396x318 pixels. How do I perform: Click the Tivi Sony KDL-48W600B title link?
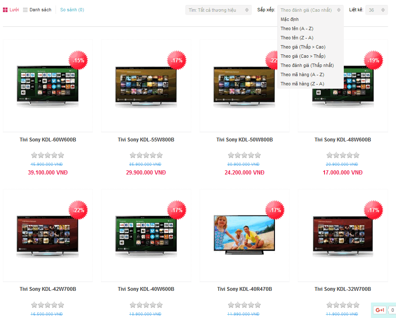tap(343, 140)
